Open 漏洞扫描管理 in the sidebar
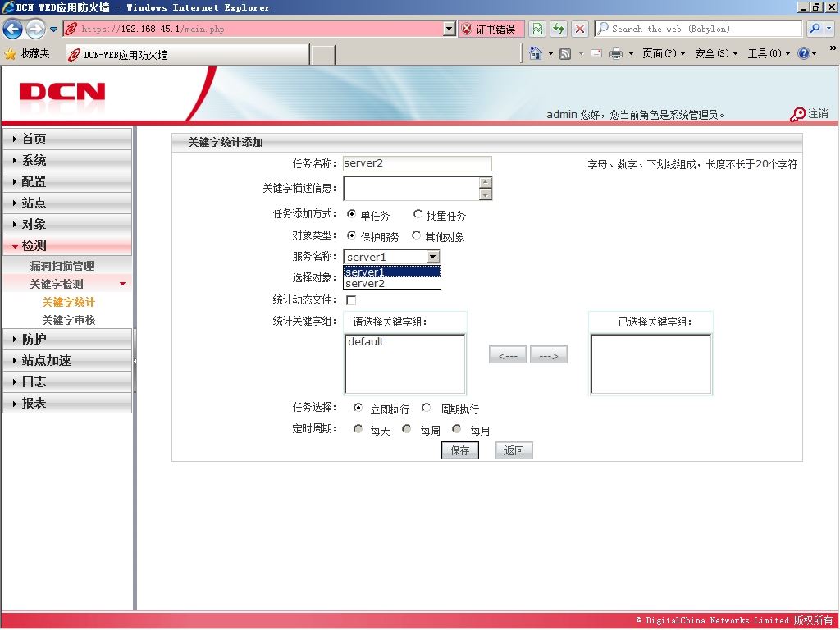Image resolution: width=840 pixels, height=630 pixels. pyautogui.click(x=62, y=266)
